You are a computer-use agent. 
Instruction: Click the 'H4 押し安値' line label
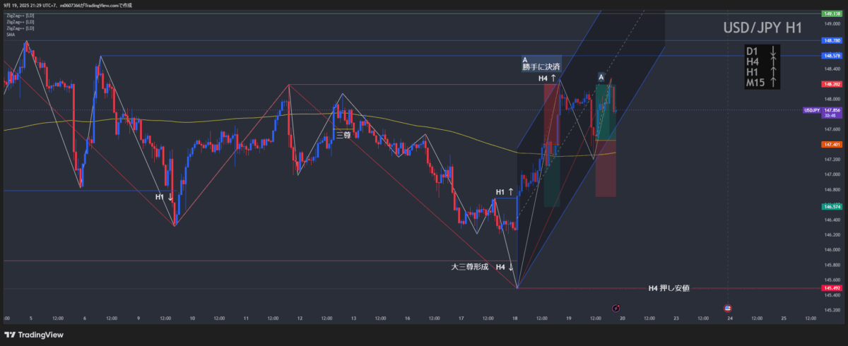coord(669,288)
